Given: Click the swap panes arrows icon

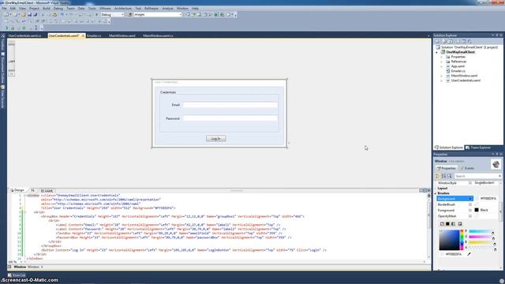Looking at the screenshot, I should (32, 191).
